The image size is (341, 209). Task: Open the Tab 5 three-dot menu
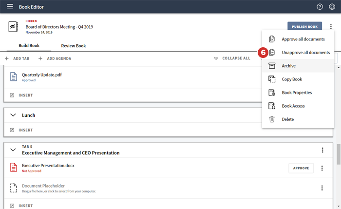coord(322,150)
